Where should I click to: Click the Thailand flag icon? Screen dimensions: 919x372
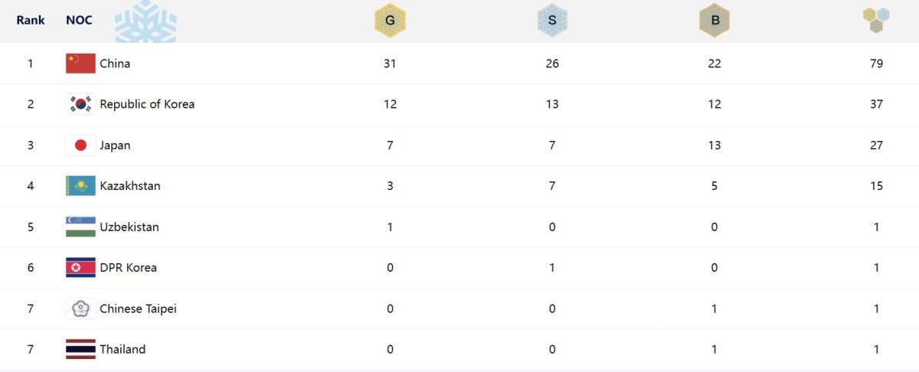pos(80,349)
